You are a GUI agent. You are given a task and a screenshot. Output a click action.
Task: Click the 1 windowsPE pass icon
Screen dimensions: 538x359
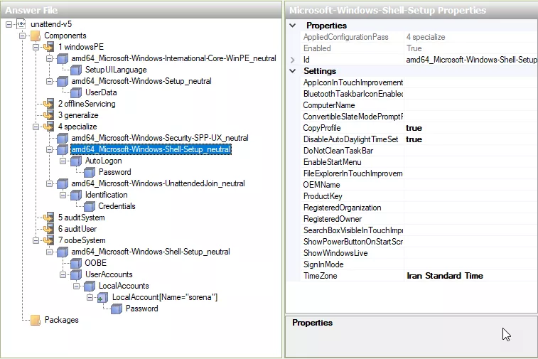tap(49, 47)
